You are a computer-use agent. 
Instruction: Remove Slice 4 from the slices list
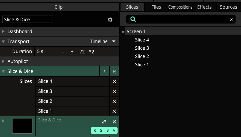(x=114, y=82)
